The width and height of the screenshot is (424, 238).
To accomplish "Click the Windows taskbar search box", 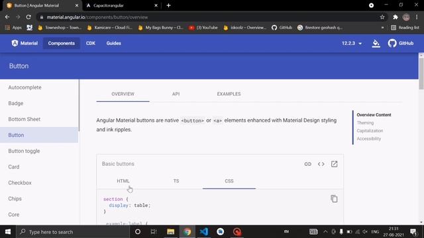I will 73,232.
